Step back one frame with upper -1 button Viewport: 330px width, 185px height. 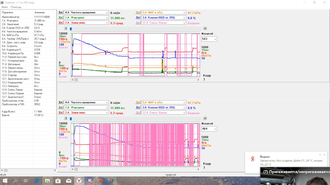(x=66, y=28)
